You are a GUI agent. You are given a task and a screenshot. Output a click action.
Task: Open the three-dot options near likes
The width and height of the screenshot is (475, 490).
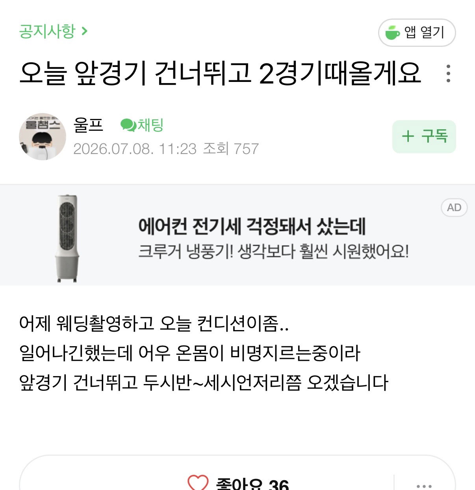click(424, 486)
